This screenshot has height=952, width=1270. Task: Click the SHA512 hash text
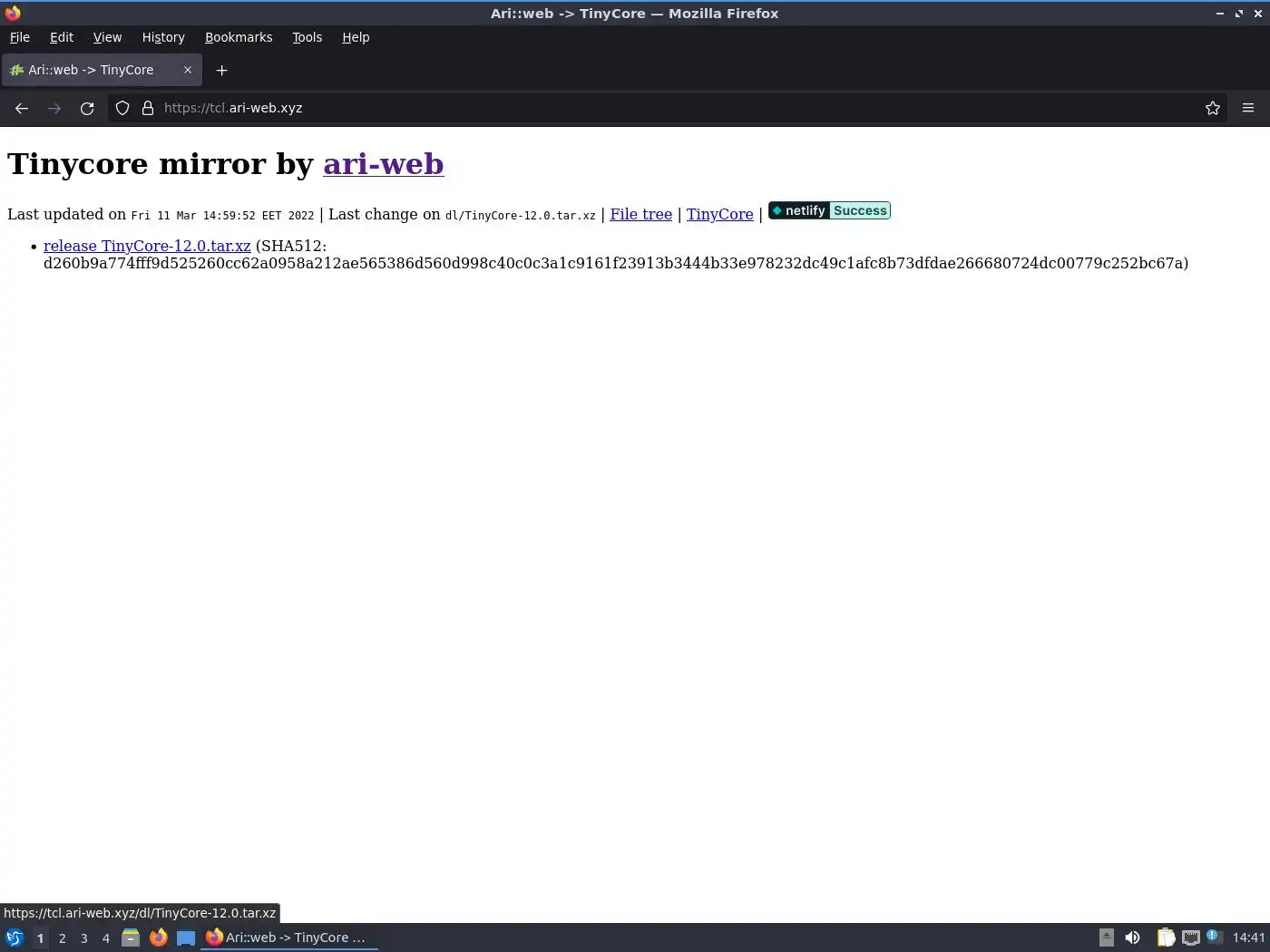click(x=615, y=263)
